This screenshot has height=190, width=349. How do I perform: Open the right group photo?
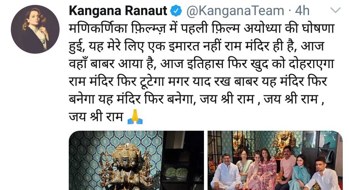(275, 161)
